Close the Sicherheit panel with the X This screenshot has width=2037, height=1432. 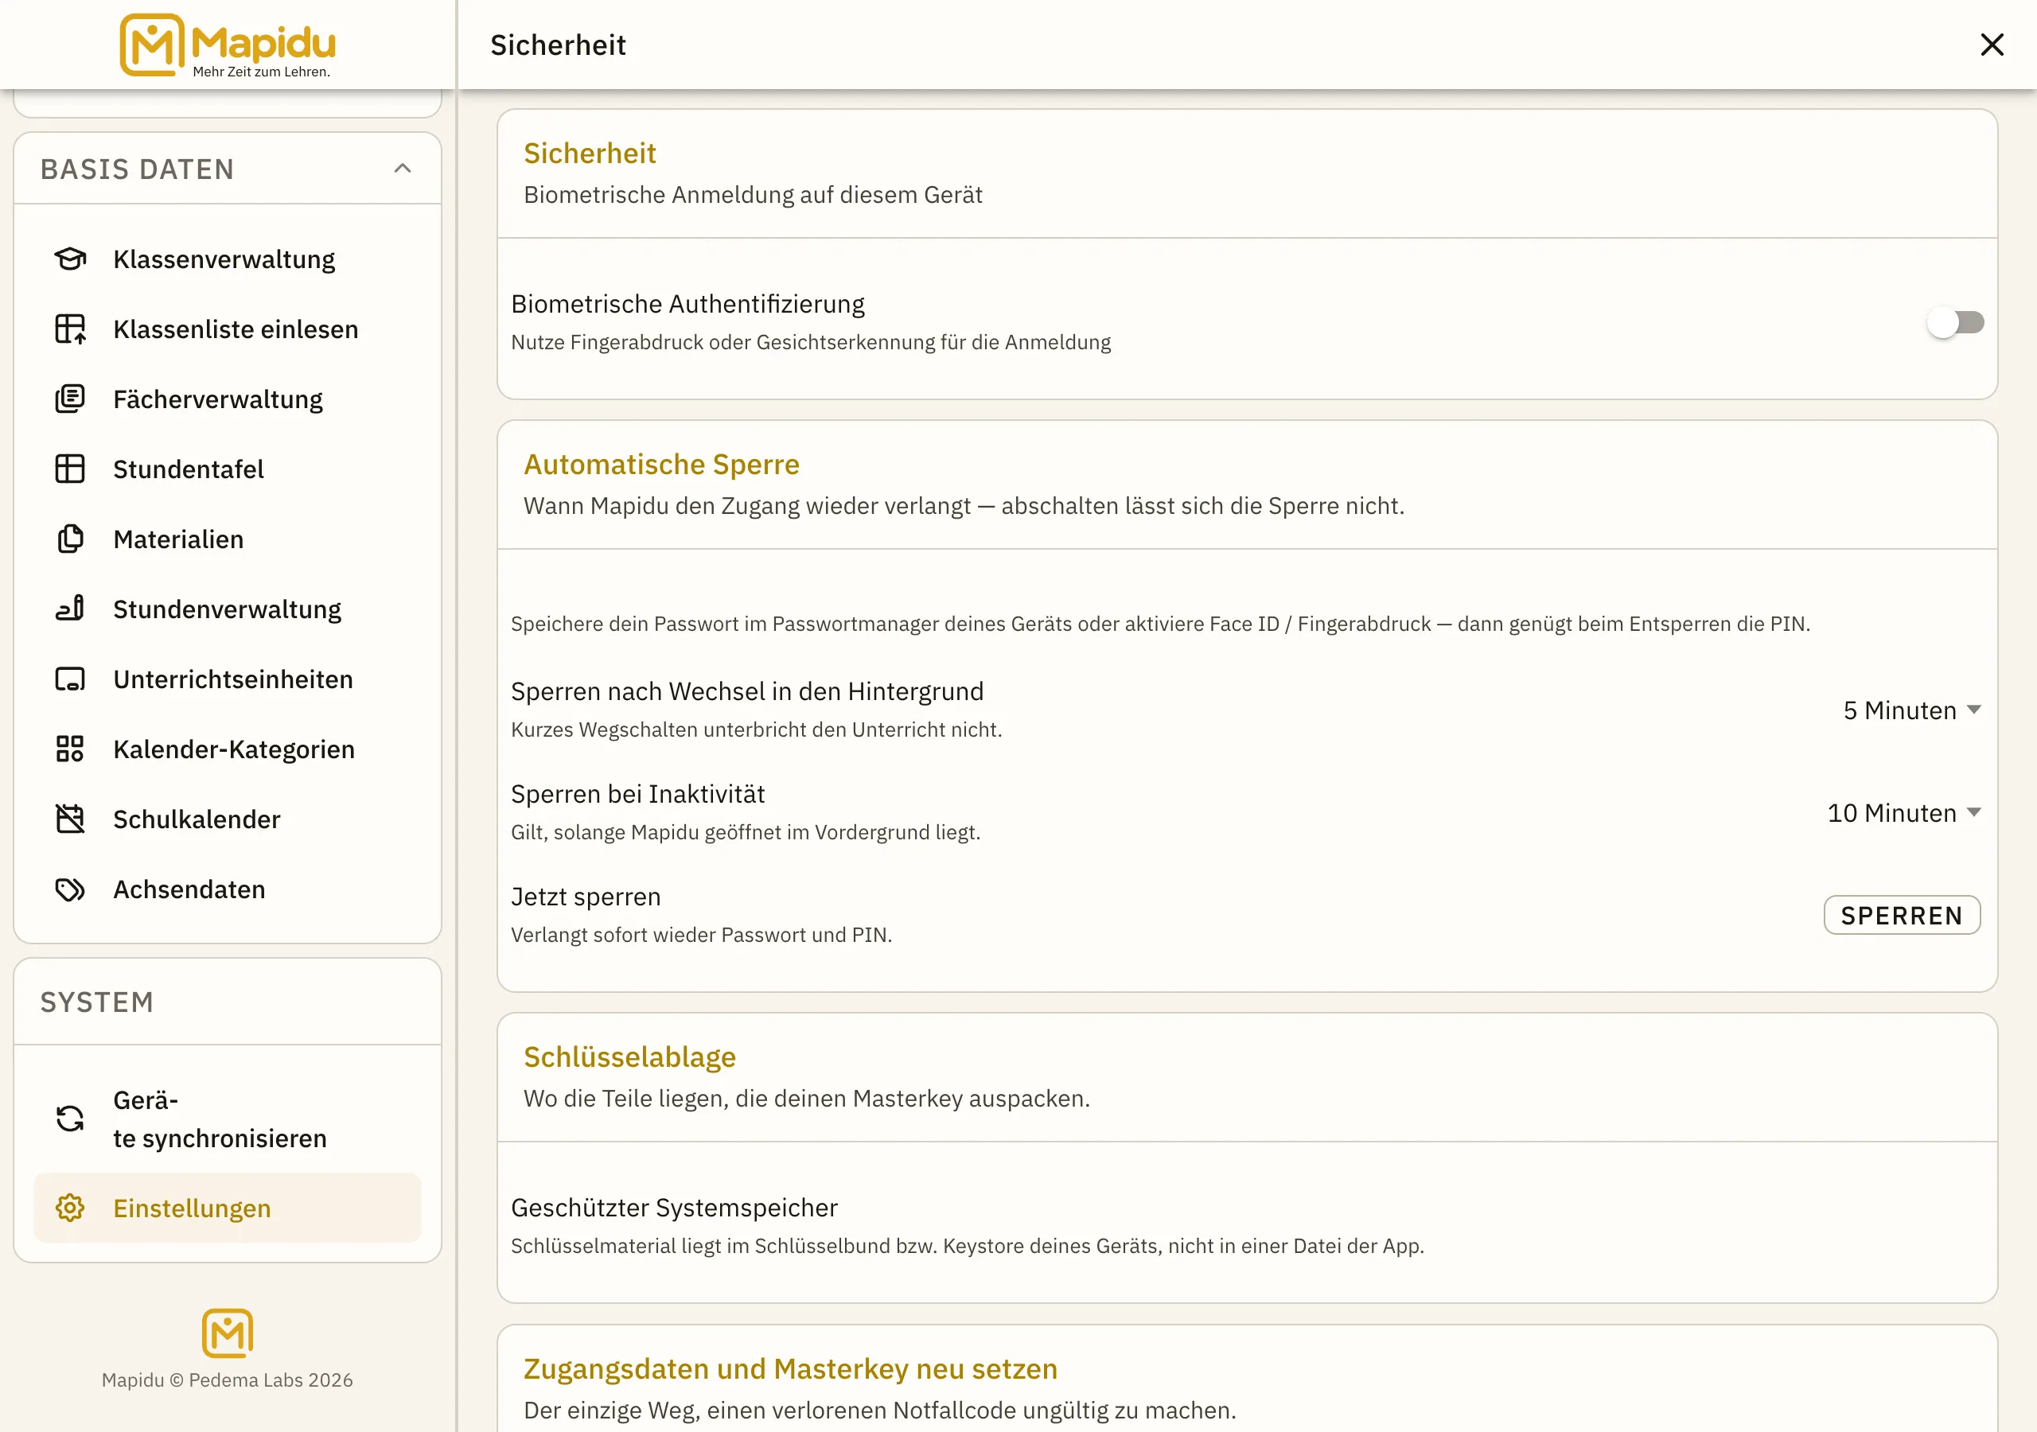[1992, 45]
